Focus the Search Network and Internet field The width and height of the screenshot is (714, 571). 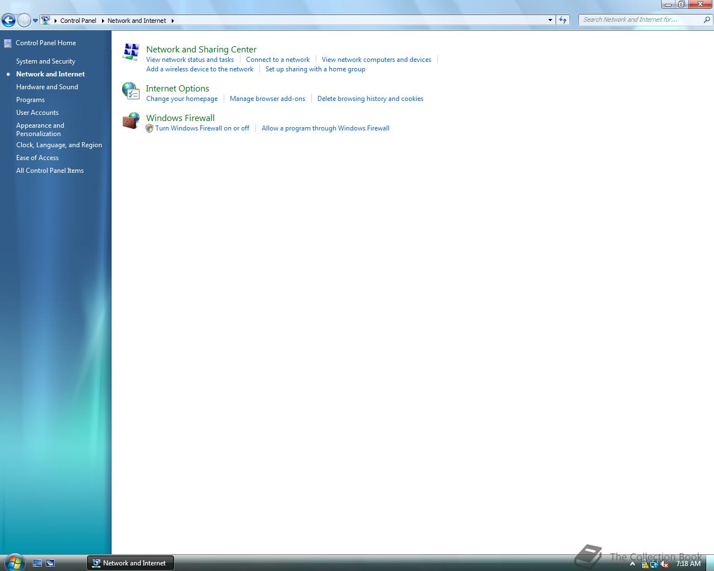(x=641, y=20)
